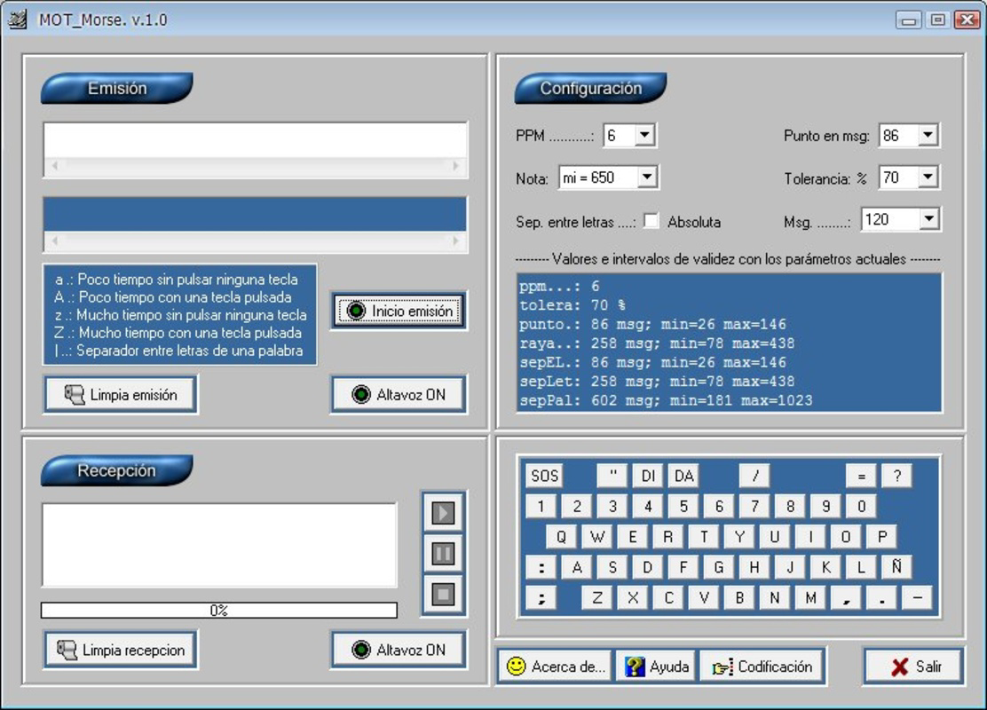Screen dimensions: 987x710
Task: Open the Punto en msg dropdown
Action: [928, 135]
